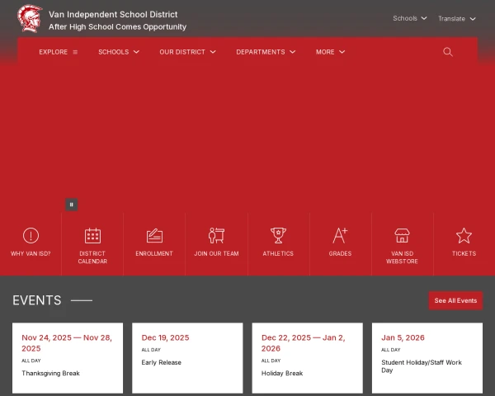Pause the slideshow carousel
This screenshot has width=495, height=396.
coord(72,205)
